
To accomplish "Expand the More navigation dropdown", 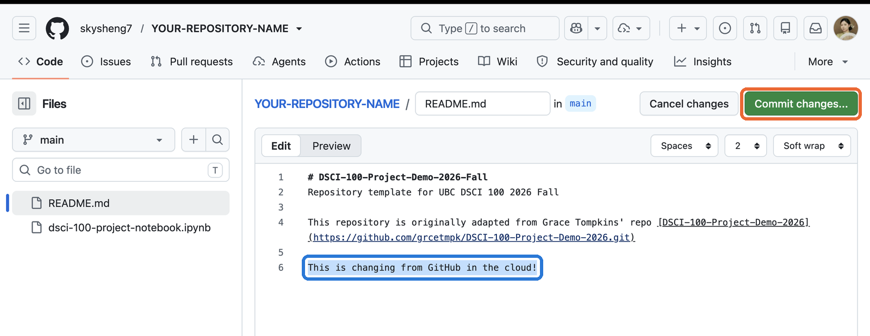I will (x=828, y=62).
